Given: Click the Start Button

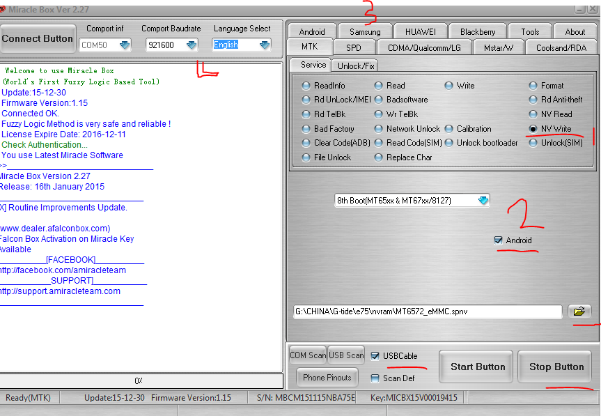Looking at the screenshot, I should pyautogui.click(x=476, y=367).
